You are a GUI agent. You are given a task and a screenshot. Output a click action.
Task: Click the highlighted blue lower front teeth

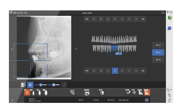114,48
